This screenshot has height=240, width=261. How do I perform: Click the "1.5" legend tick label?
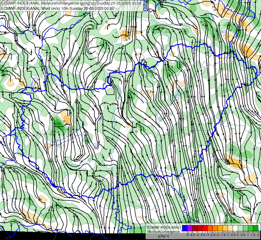pyautogui.click(x=253, y=235)
